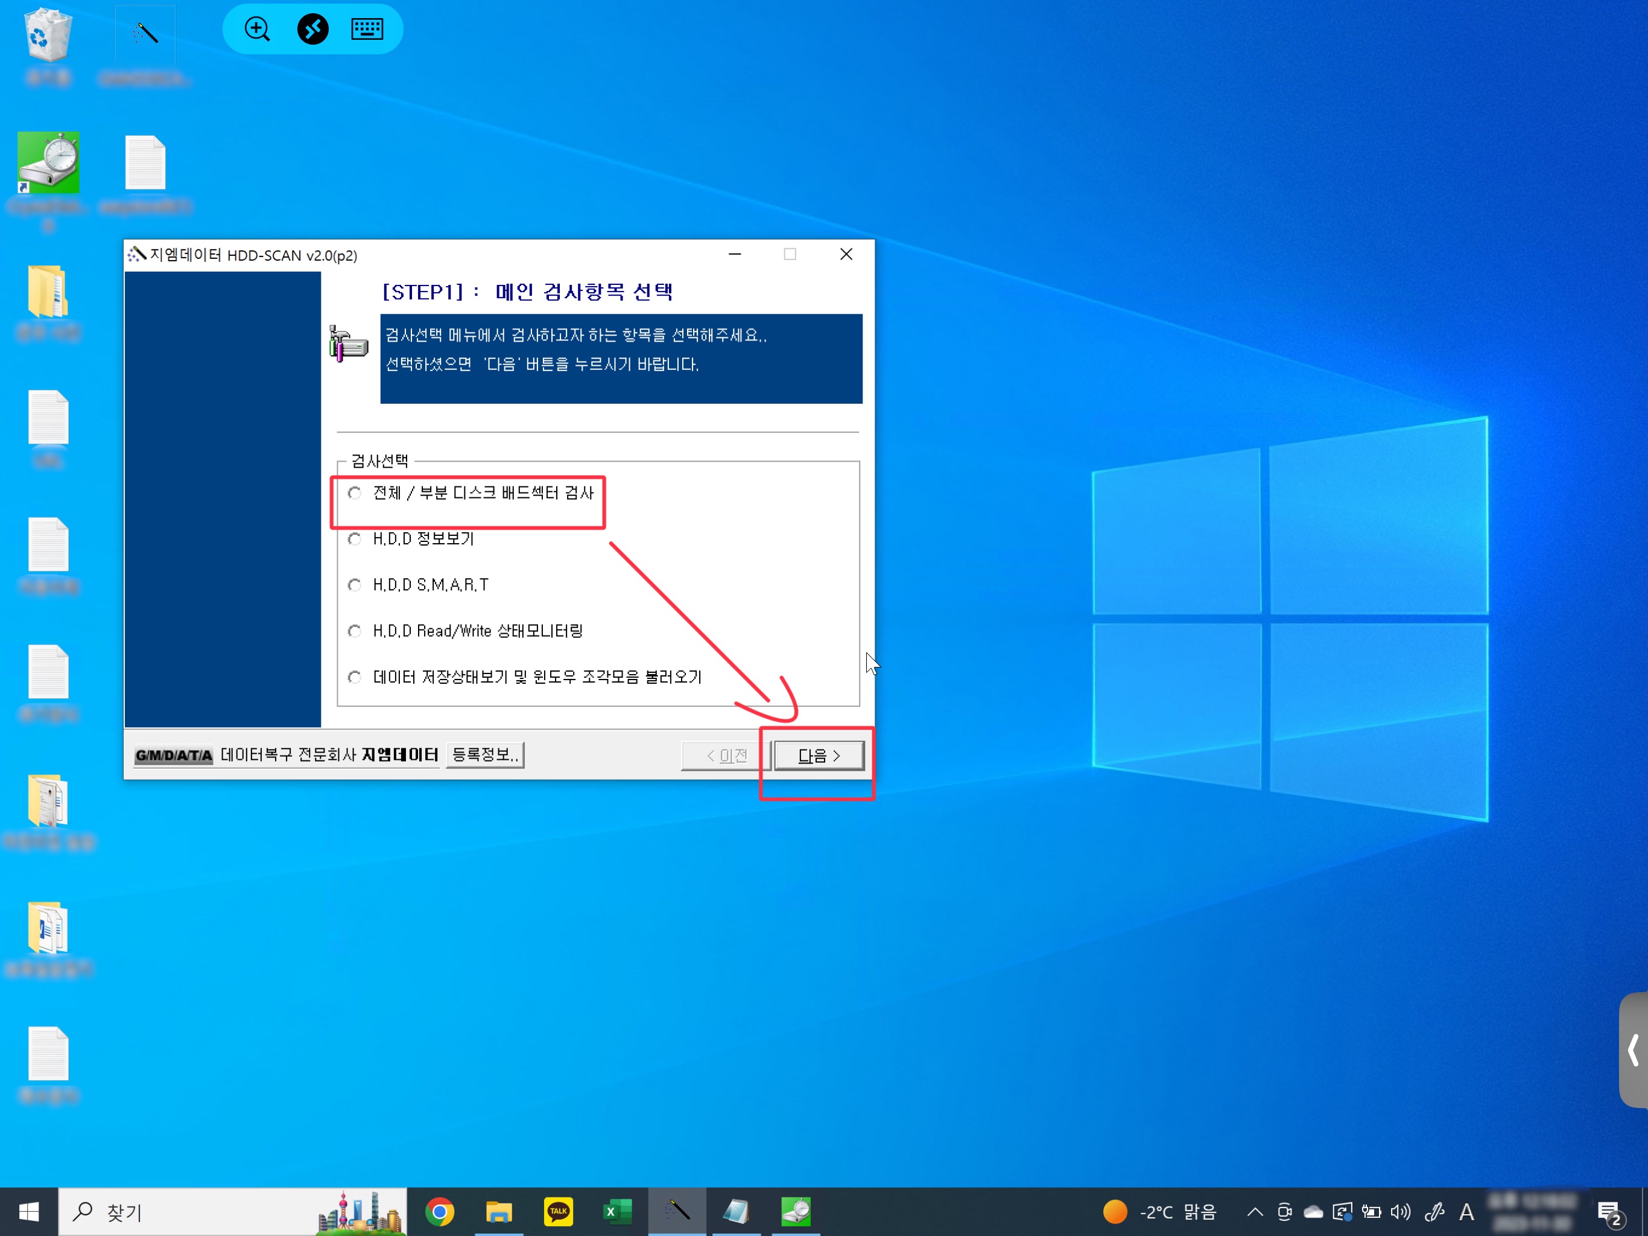The width and height of the screenshot is (1648, 1236).
Task: Click the Windows taskbar search box
Action: coord(194,1211)
